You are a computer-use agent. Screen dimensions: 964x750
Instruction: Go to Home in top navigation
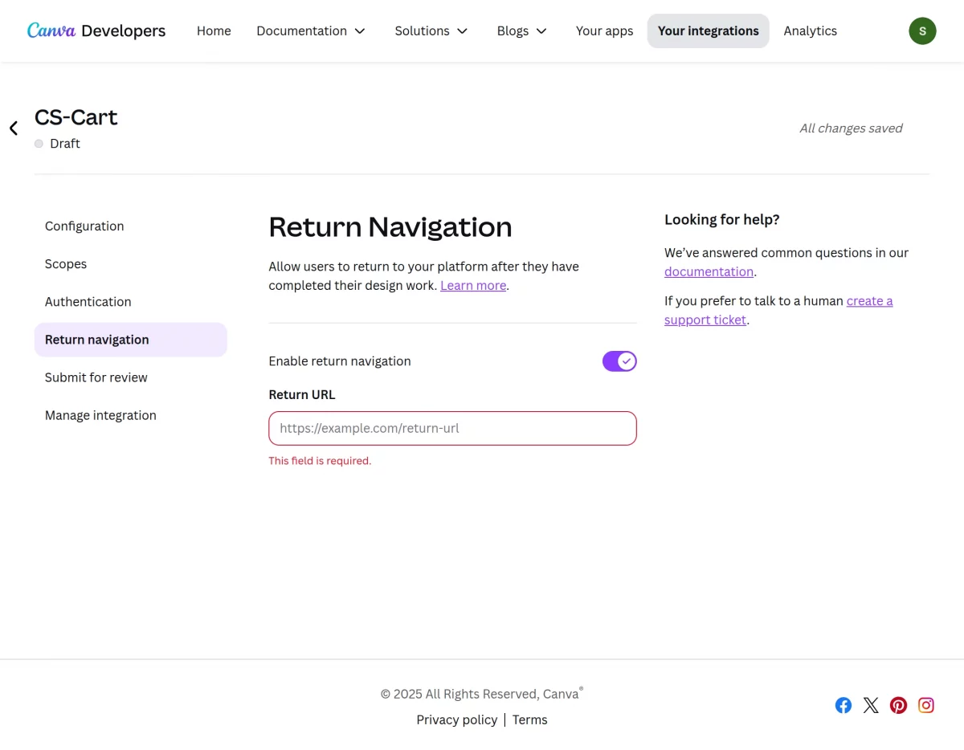tap(214, 31)
